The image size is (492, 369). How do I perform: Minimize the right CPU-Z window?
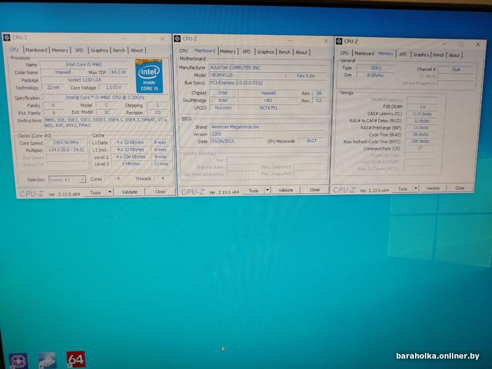pos(444,44)
